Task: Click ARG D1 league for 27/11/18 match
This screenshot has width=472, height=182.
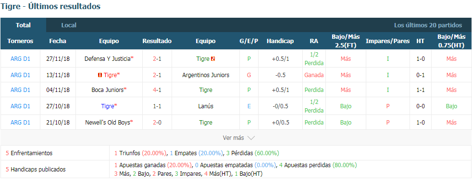Action: pyautogui.click(x=20, y=59)
